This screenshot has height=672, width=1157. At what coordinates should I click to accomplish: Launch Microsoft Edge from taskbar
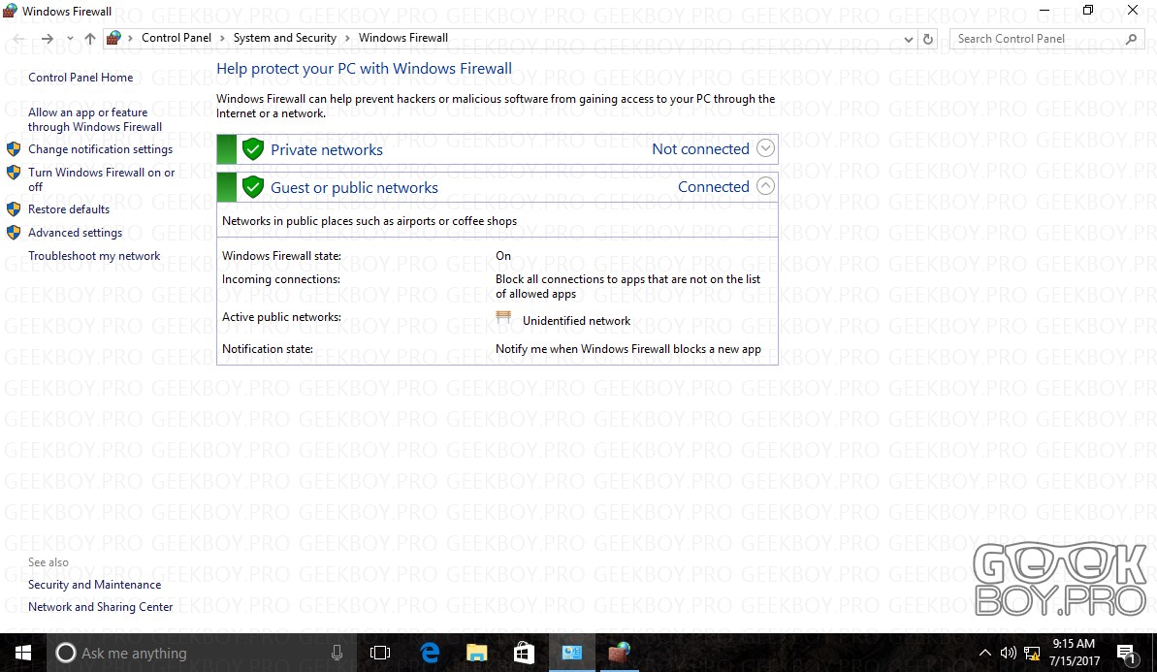pos(430,653)
